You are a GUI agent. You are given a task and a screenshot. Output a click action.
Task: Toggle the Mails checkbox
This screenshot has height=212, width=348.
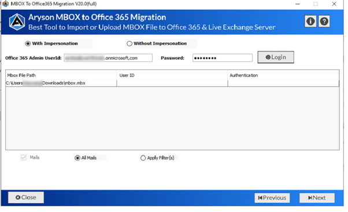[23, 158]
